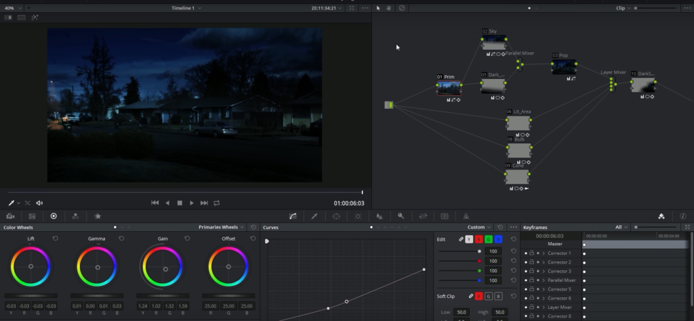Expand Corrector 1 keyframe track

pyautogui.click(x=544, y=253)
